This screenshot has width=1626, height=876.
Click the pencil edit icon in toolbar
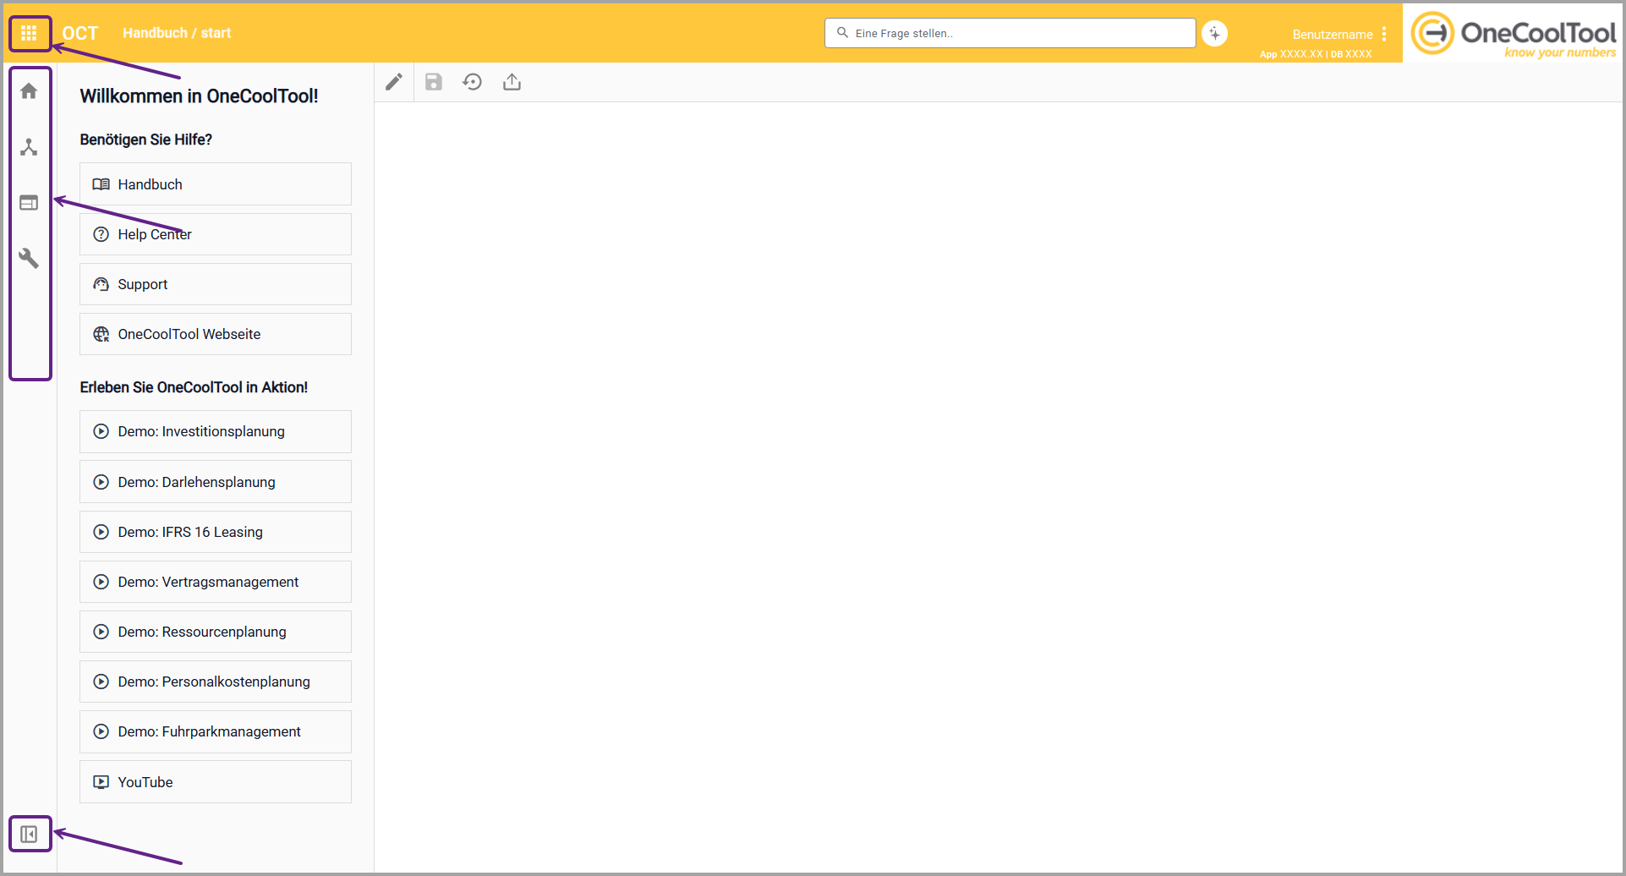click(x=394, y=82)
